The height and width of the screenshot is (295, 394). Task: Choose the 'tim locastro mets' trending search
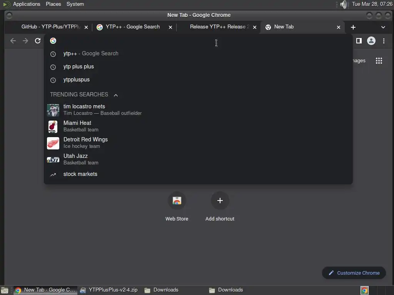tap(198, 110)
